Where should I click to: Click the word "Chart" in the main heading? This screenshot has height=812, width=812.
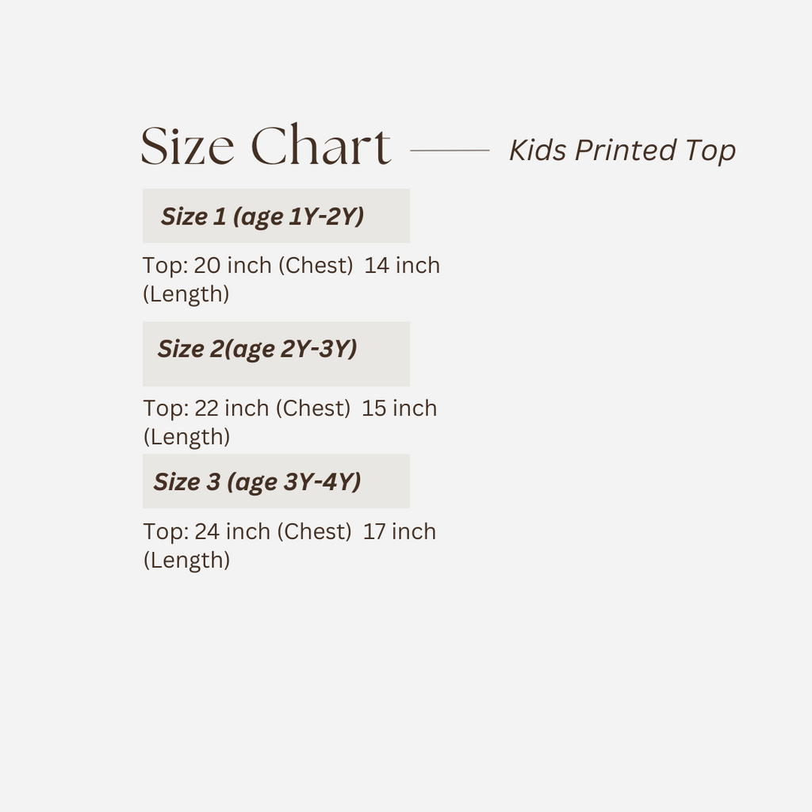point(320,147)
